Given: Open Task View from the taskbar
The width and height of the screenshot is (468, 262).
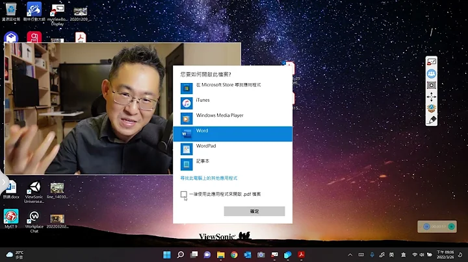Looking at the screenshot, I should tap(194, 255).
